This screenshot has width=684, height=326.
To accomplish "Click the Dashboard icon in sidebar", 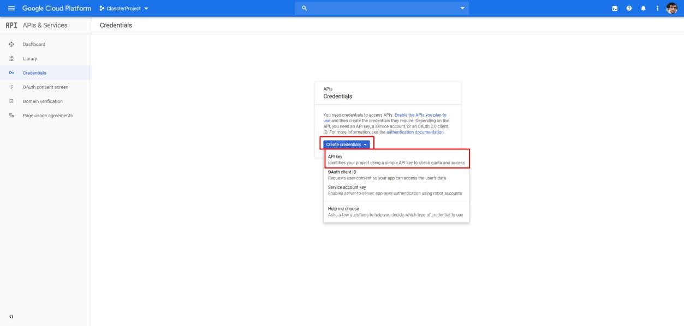I will (11, 44).
